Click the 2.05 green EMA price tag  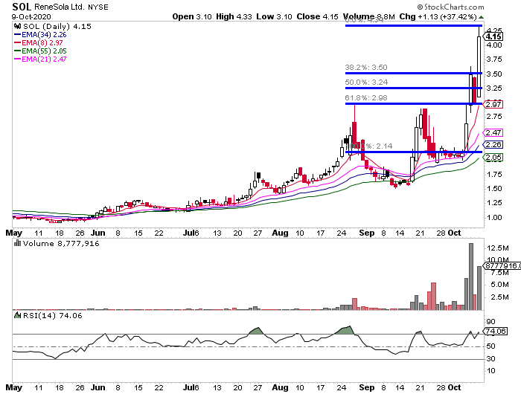[493, 158]
